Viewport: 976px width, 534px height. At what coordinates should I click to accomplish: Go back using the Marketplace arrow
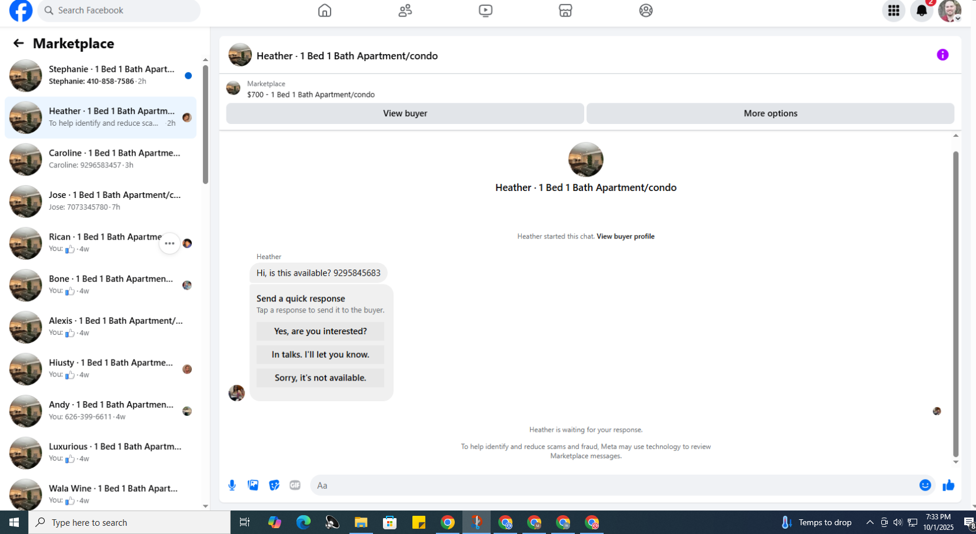[x=18, y=43]
